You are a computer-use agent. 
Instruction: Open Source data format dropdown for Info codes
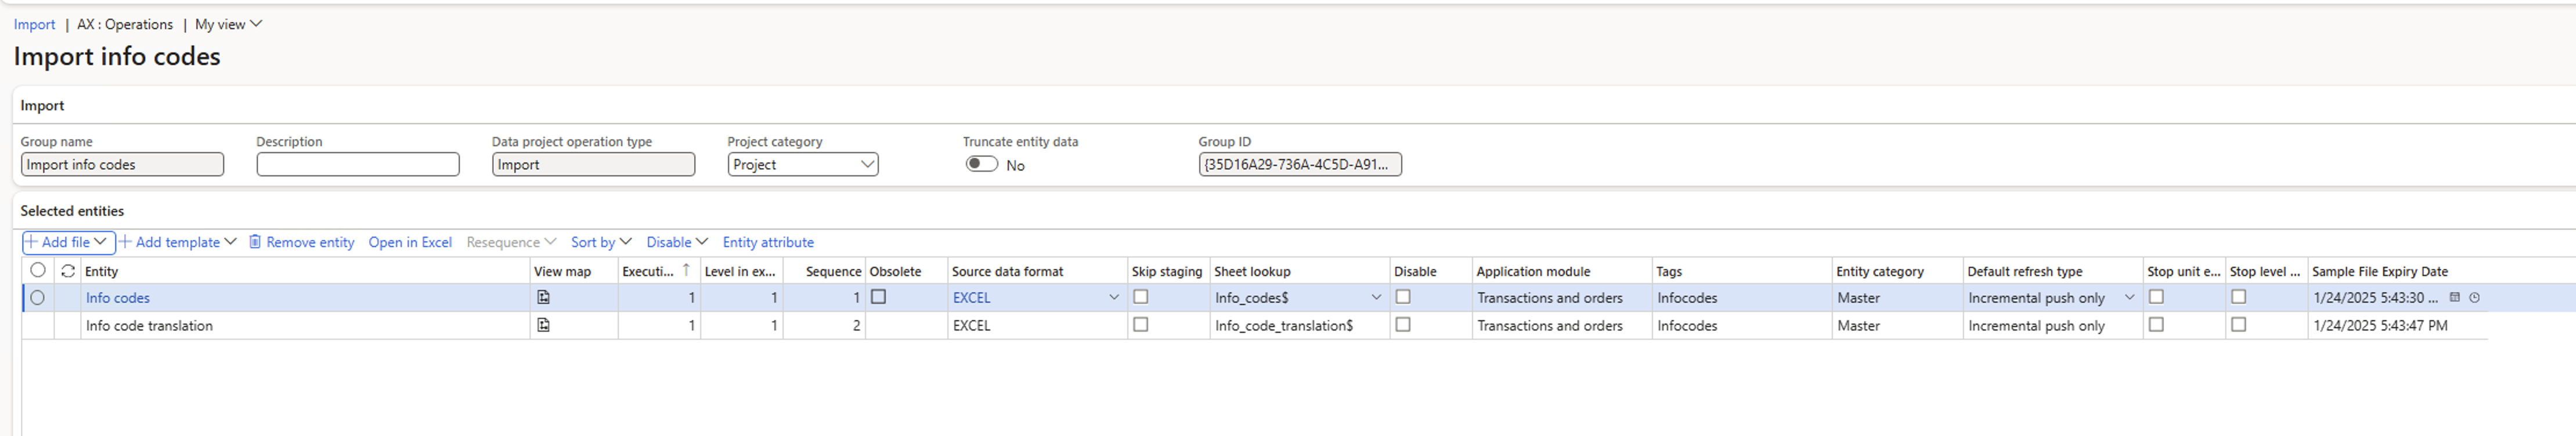tap(1113, 298)
